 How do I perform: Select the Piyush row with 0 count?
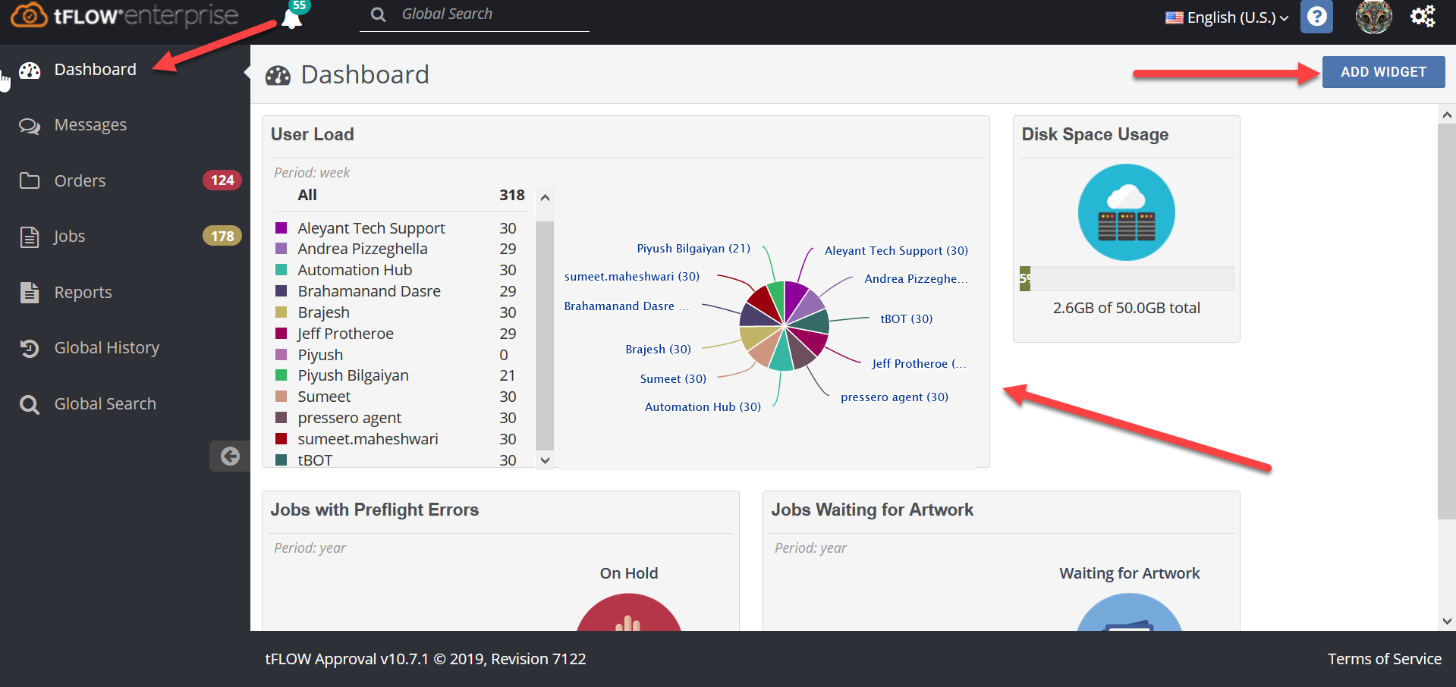coord(401,355)
